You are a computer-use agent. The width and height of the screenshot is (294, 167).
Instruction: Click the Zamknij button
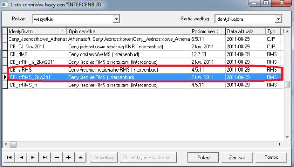click(237, 157)
